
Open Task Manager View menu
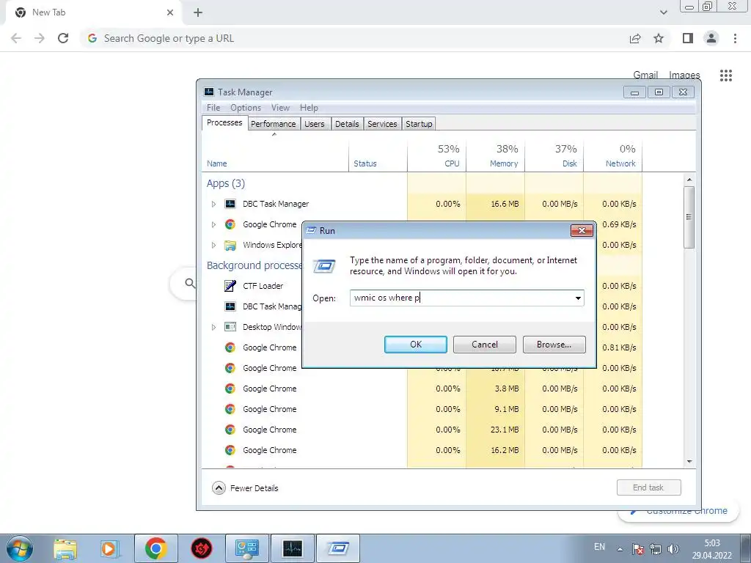click(280, 108)
